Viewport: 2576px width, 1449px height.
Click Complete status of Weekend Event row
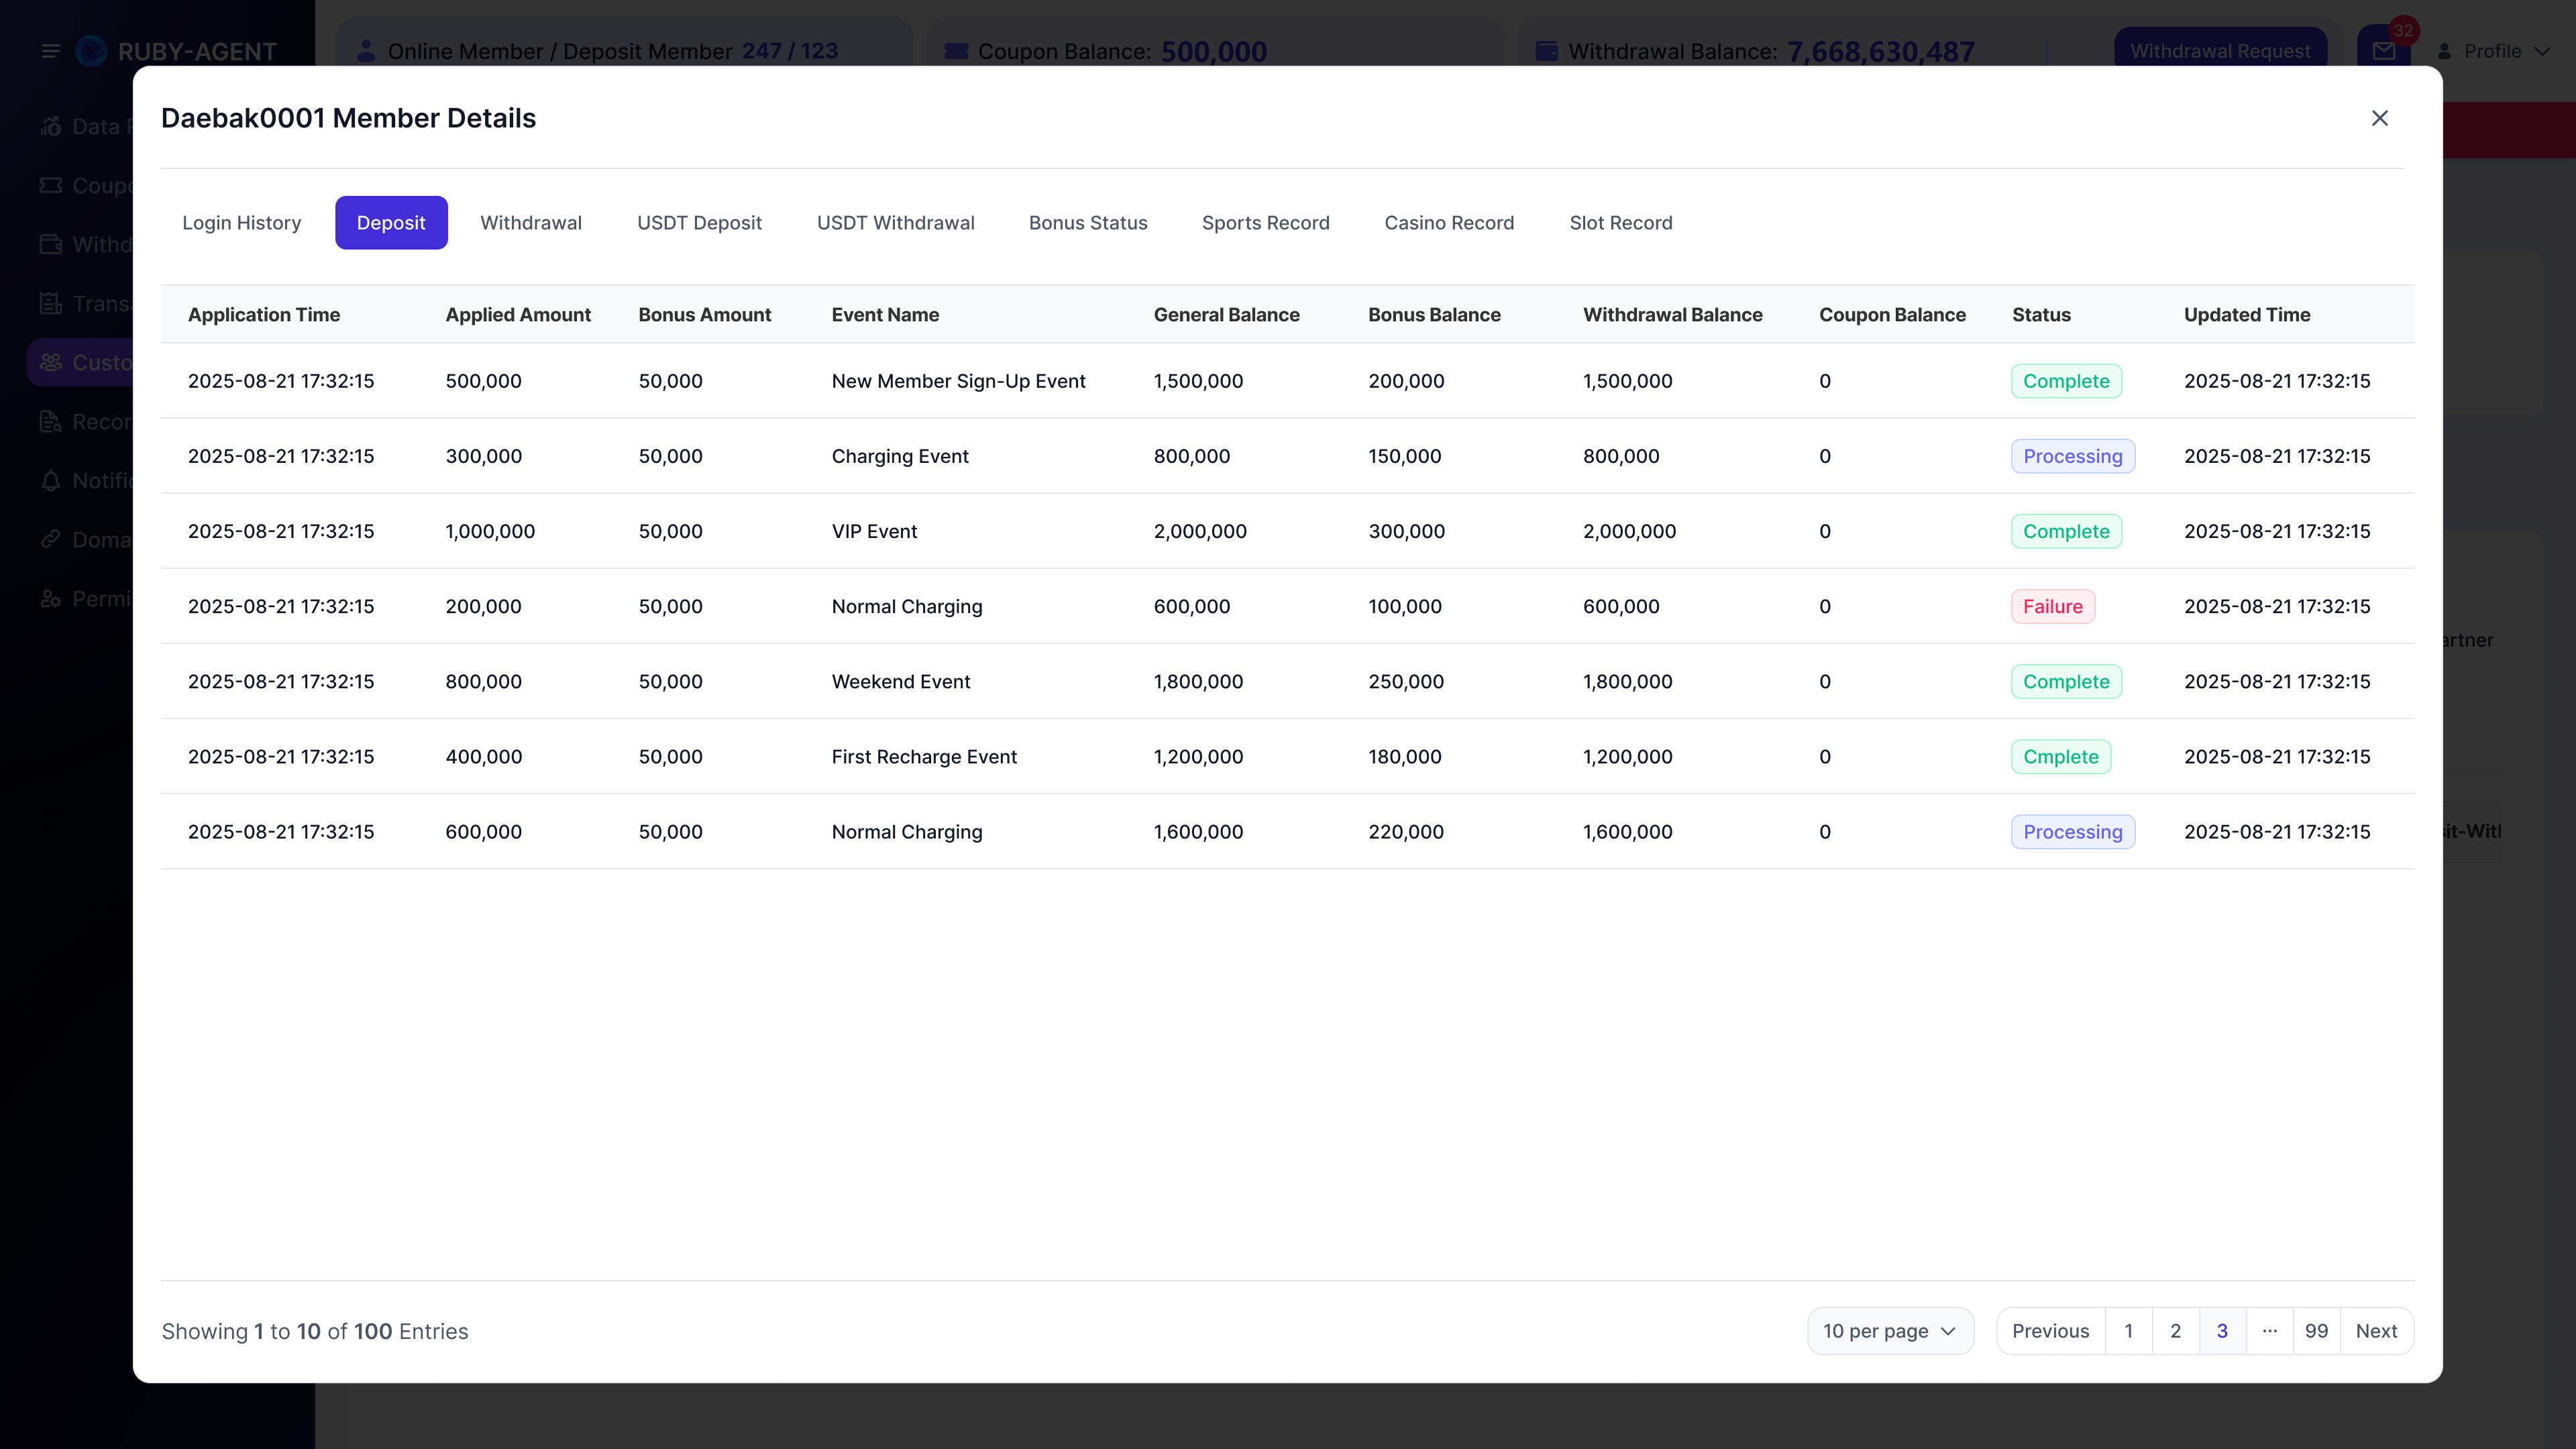2066,681
